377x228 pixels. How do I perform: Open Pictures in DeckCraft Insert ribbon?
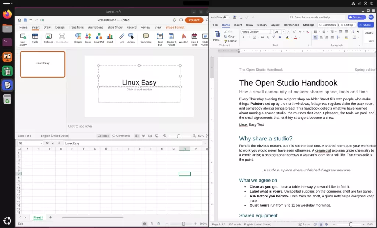pos(48,38)
